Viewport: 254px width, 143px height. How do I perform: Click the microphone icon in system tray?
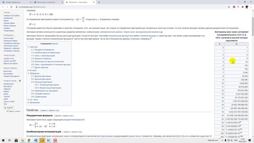225,140
